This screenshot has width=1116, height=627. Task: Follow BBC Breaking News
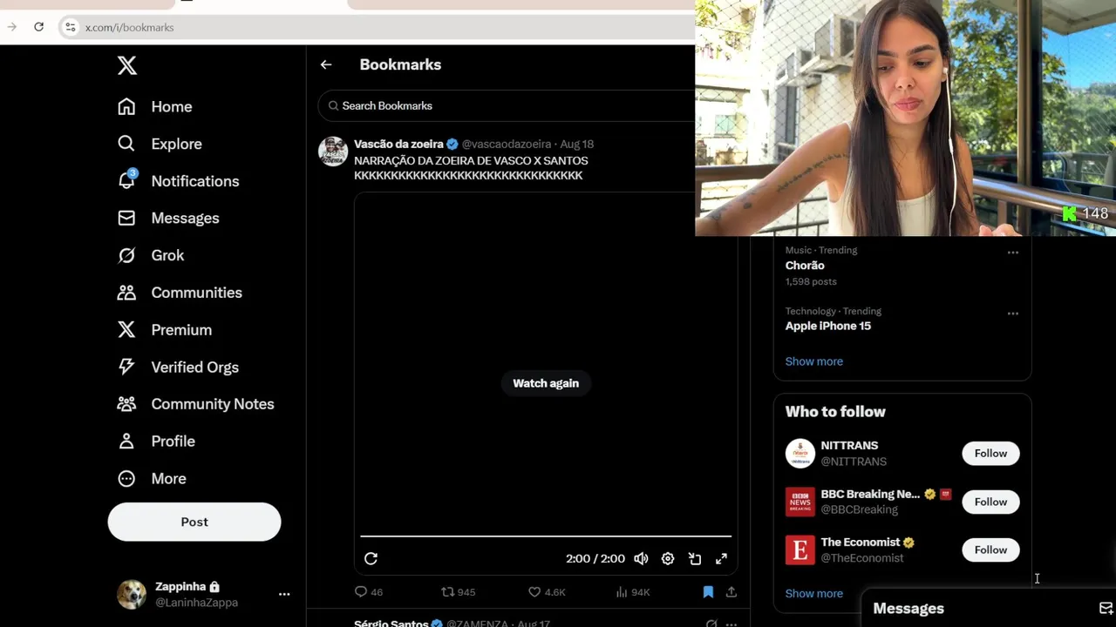coord(990,502)
